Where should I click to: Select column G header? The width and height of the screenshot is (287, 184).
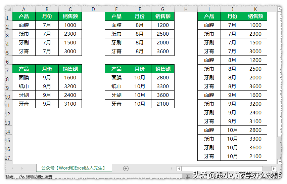tap(163, 9)
